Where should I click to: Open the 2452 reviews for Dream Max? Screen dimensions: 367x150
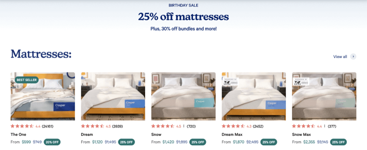pyautogui.click(x=258, y=126)
